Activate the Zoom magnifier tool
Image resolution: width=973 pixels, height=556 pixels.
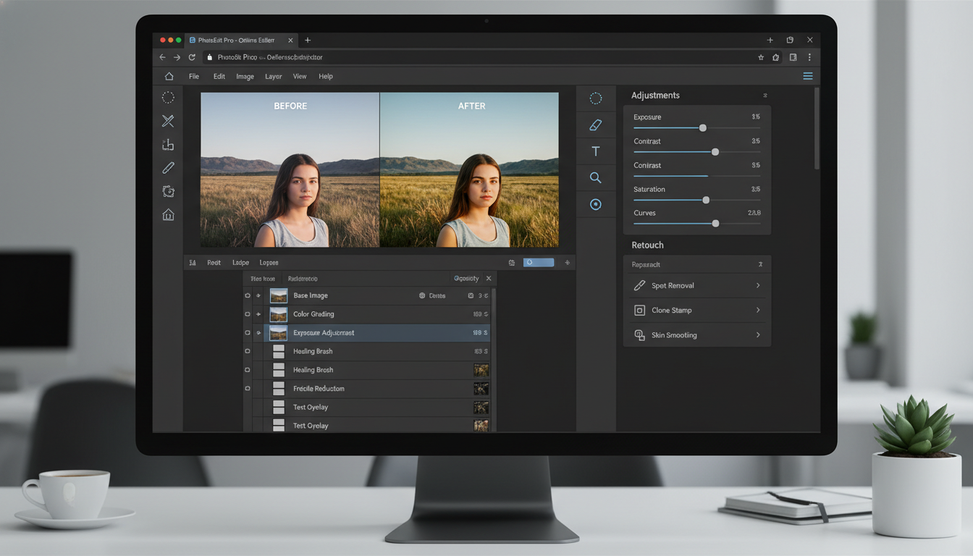pyautogui.click(x=596, y=177)
